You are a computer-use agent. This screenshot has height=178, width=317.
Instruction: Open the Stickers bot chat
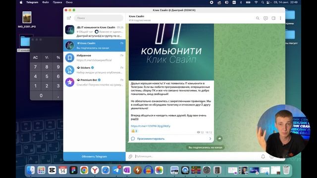[94, 70]
